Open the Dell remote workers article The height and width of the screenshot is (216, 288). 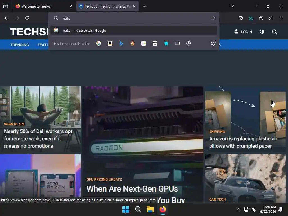pos(38,139)
